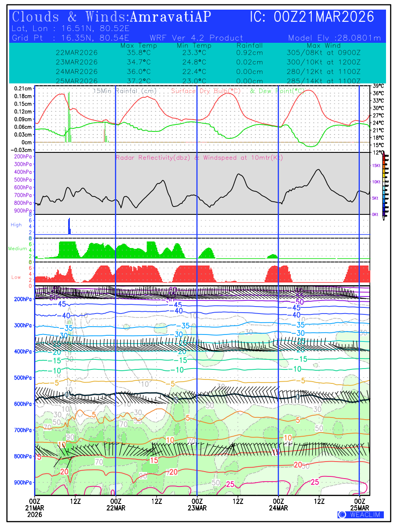The width and height of the screenshot is (393, 524).
Task: Click the green Dew Point legend label
Action: (276, 91)
